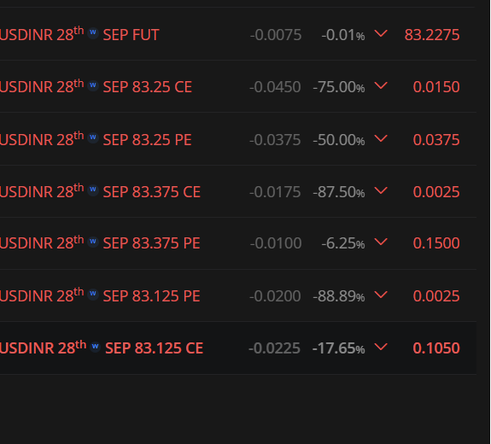
Task: Click weekly badge beside SEP 83.375 PE
Action: (x=93, y=242)
